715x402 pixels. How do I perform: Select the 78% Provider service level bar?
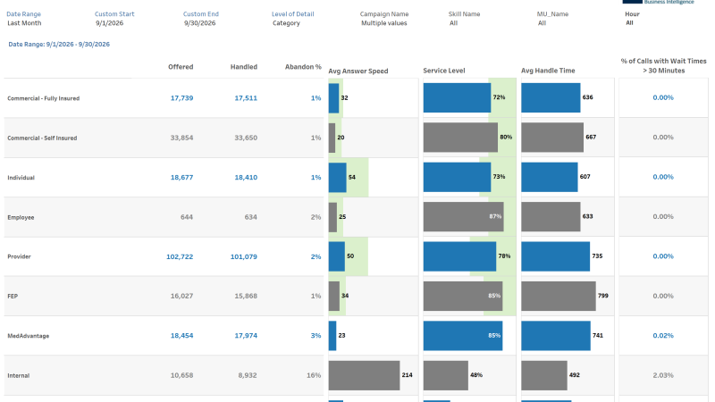click(459, 256)
